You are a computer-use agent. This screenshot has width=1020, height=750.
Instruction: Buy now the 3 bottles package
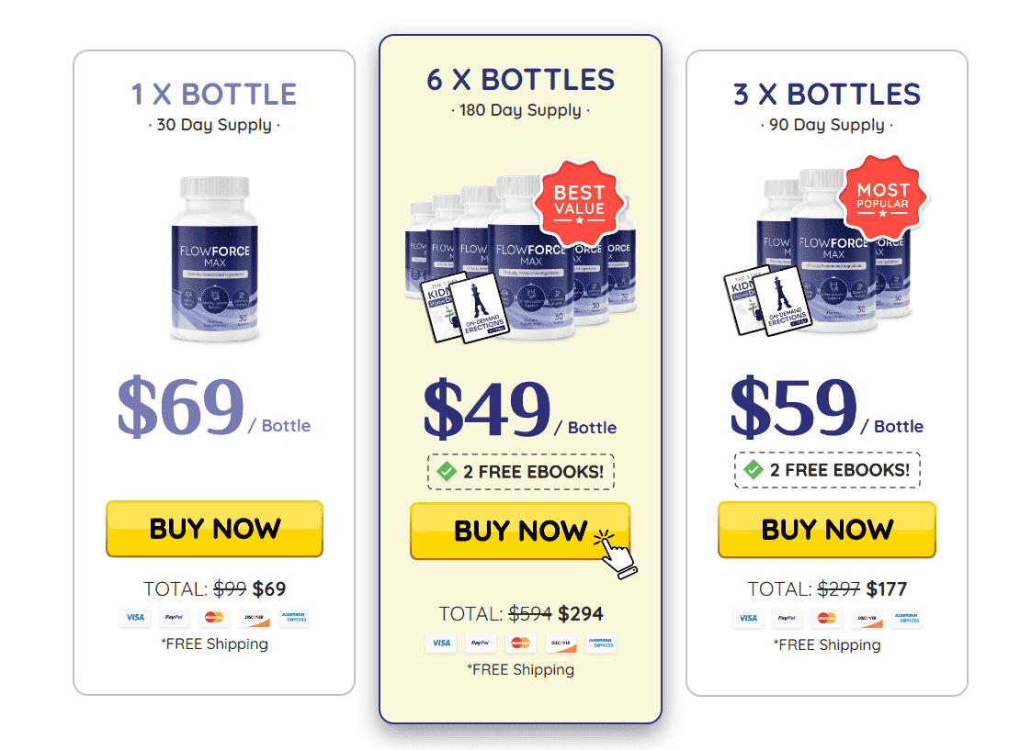point(827,530)
